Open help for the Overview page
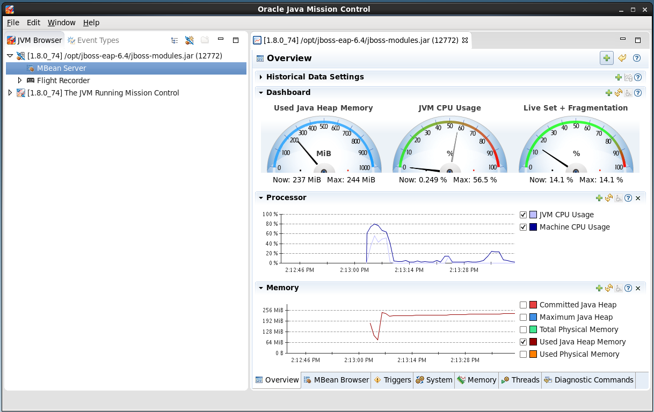Image resolution: width=654 pixels, height=412 pixels. point(637,58)
